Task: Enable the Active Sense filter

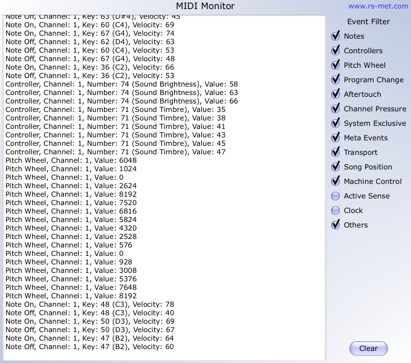Action: point(335,196)
